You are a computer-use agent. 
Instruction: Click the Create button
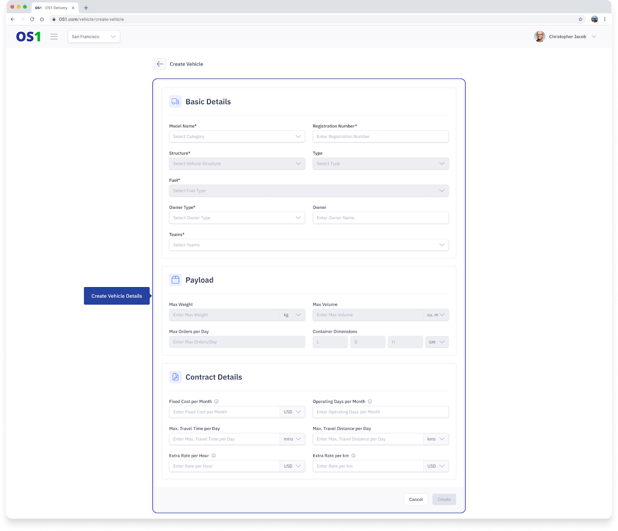(444, 499)
